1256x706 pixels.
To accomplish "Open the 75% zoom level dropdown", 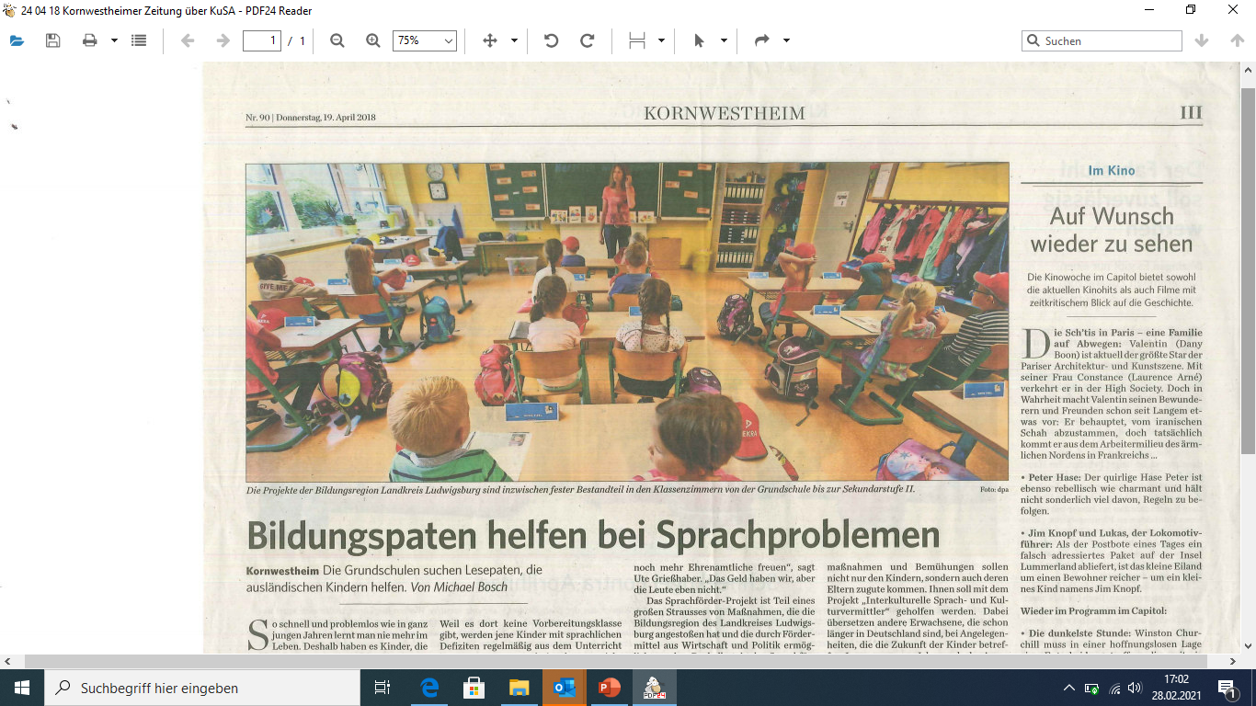I will pos(424,40).
